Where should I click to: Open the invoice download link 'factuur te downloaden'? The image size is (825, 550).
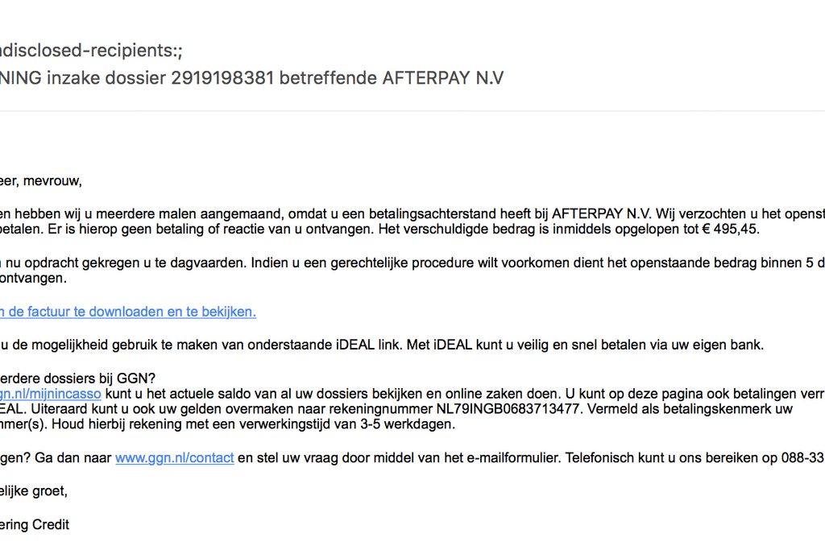(x=129, y=312)
